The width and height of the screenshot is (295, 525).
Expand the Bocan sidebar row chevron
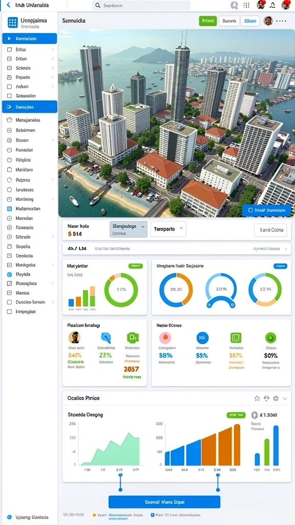[x=53, y=140]
